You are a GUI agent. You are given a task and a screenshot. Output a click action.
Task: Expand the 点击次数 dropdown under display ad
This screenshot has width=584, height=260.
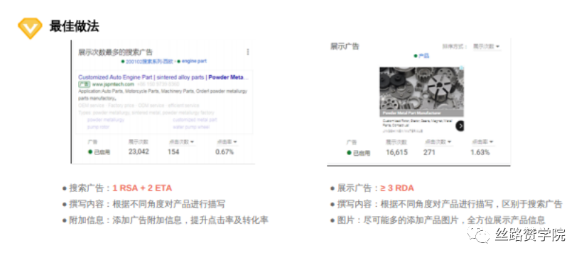438,142
